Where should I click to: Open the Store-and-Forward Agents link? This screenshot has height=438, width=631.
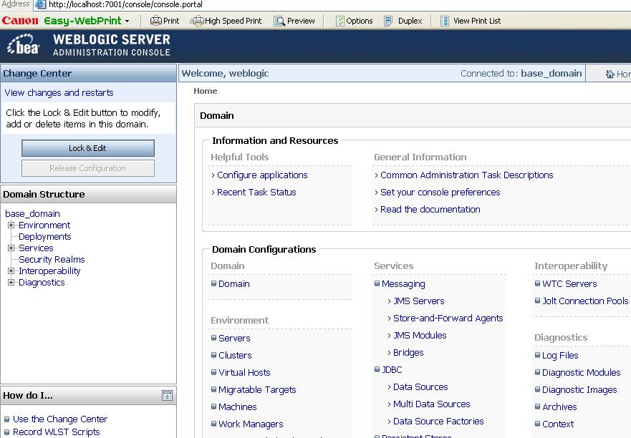[448, 318]
